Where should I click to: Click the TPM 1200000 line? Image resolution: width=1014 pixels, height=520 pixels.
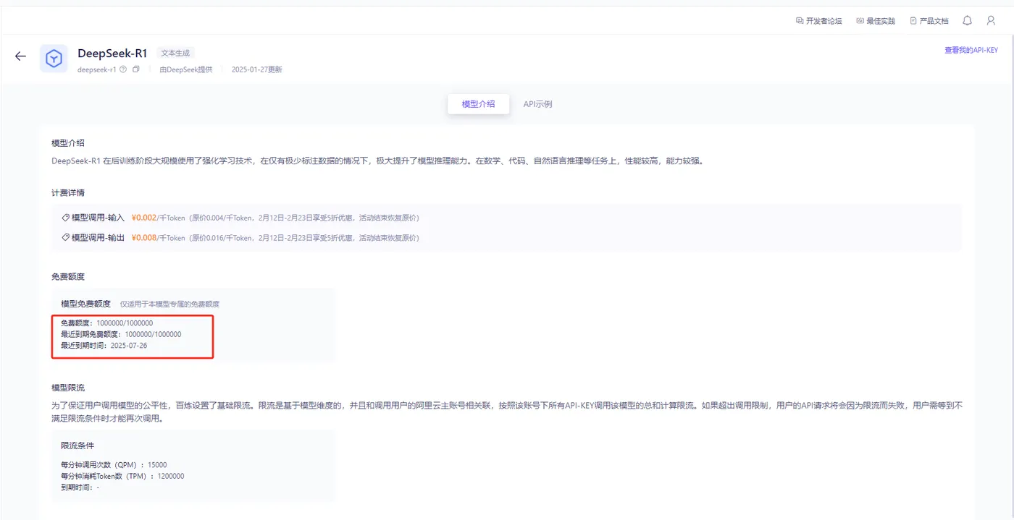click(x=122, y=477)
